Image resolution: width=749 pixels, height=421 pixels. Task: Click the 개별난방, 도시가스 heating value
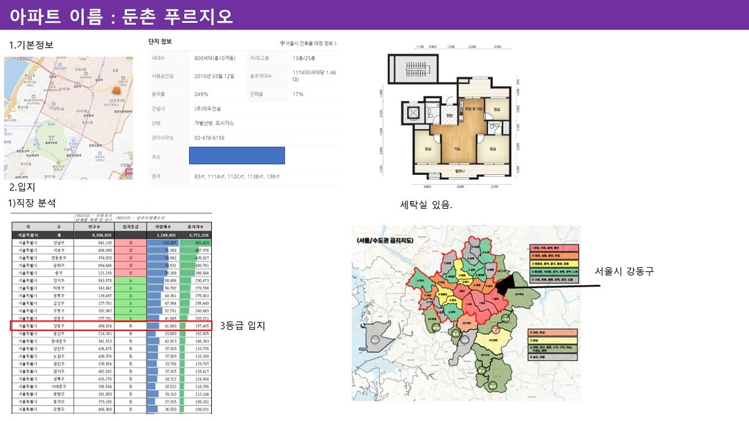click(213, 123)
